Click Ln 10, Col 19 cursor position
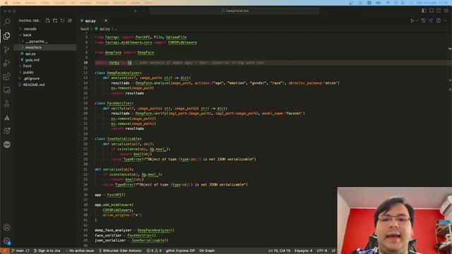Image resolution: width=452 pixels, height=254 pixels. coord(280,250)
